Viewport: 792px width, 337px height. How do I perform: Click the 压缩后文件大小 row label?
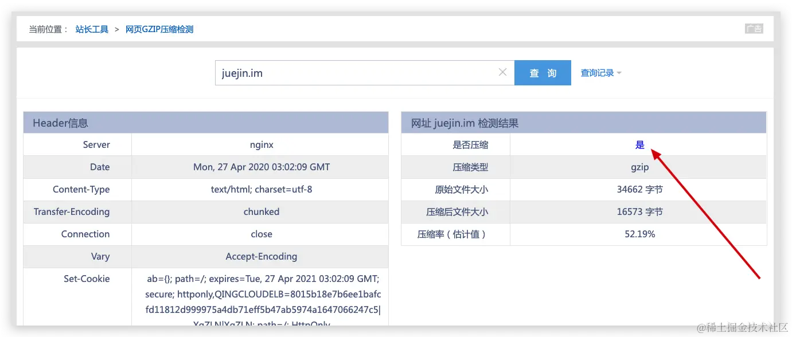tap(457, 212)
